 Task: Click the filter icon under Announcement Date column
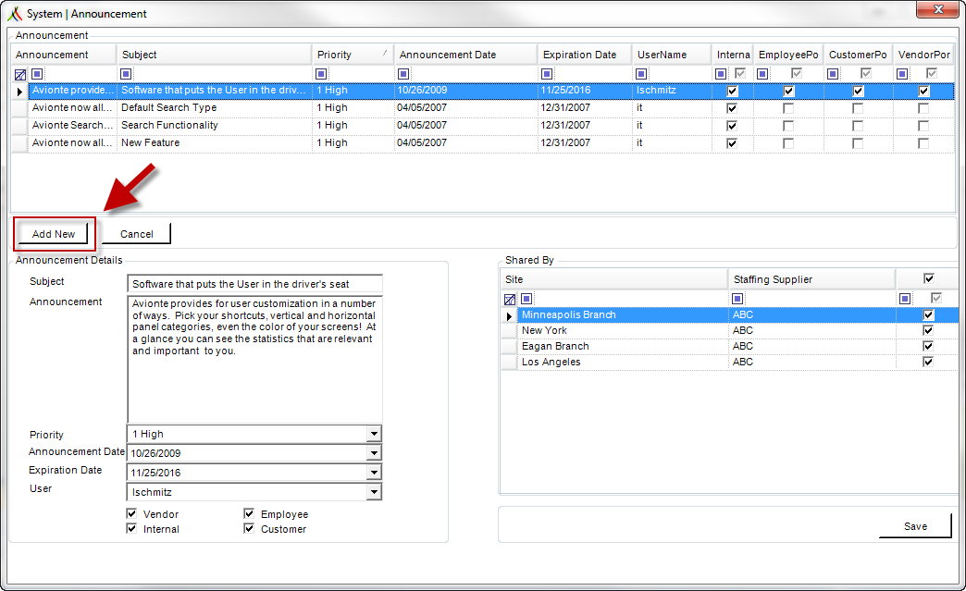pos(403,74)
